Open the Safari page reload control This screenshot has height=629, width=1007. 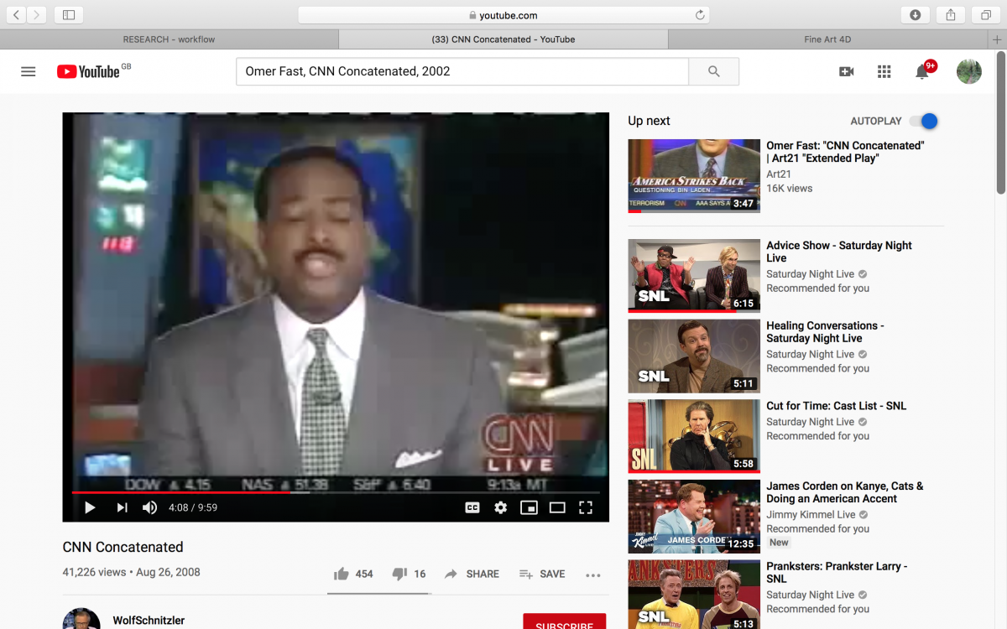point(699,14)
